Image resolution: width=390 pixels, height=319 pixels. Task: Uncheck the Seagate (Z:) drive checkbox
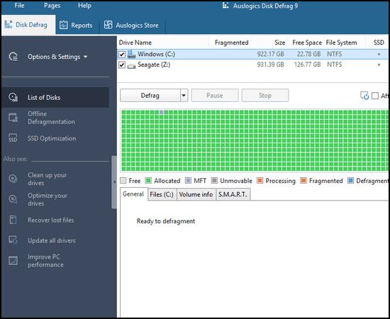122,65
